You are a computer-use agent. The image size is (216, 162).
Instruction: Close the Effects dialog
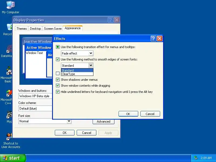pos(160,39)
